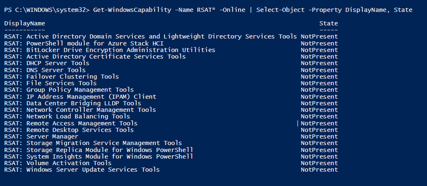
Task: Select the Active Directory Domain Services row
Action: 171,36
